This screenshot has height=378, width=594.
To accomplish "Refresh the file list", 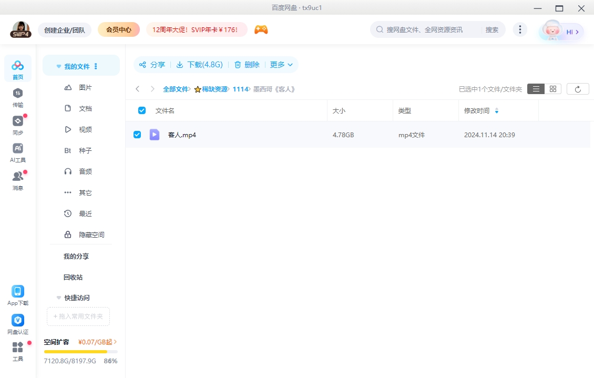I will 578,89.
